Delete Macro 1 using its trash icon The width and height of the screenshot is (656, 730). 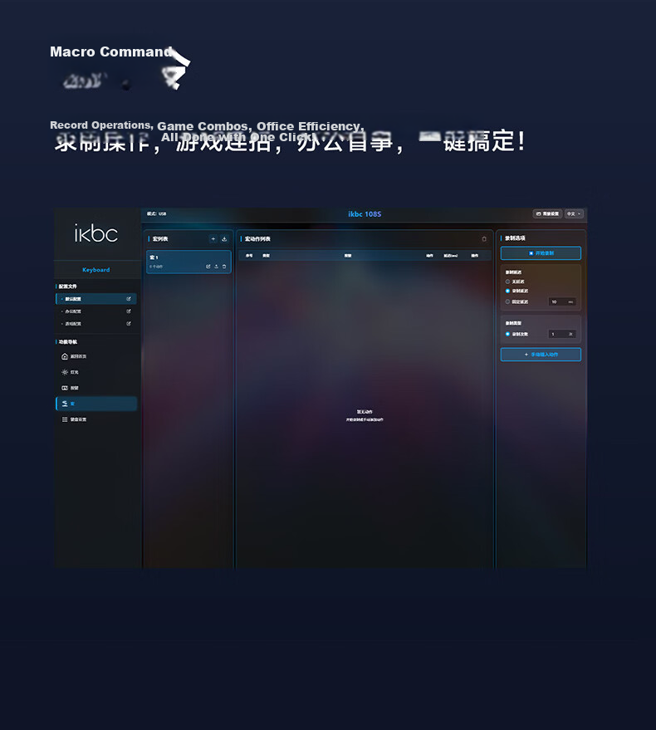[x=224, y=267]
